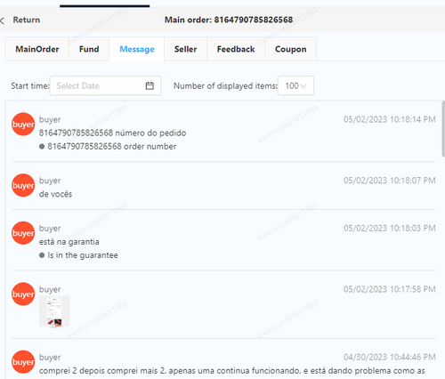Screen dimensions: 445x379
Task: Click buyer avatar on 10:17:58 PM message
Action: (x=23, y=294)
